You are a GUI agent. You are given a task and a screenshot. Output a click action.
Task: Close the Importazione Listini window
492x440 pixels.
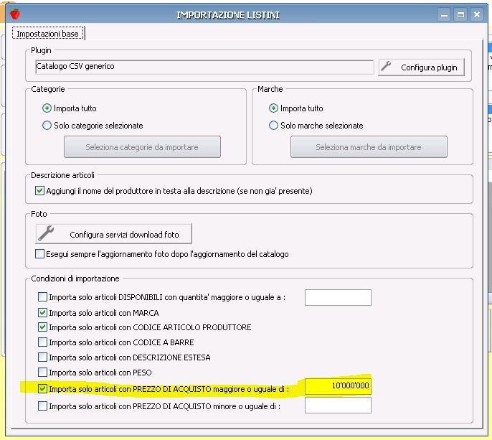click(477, 15)
